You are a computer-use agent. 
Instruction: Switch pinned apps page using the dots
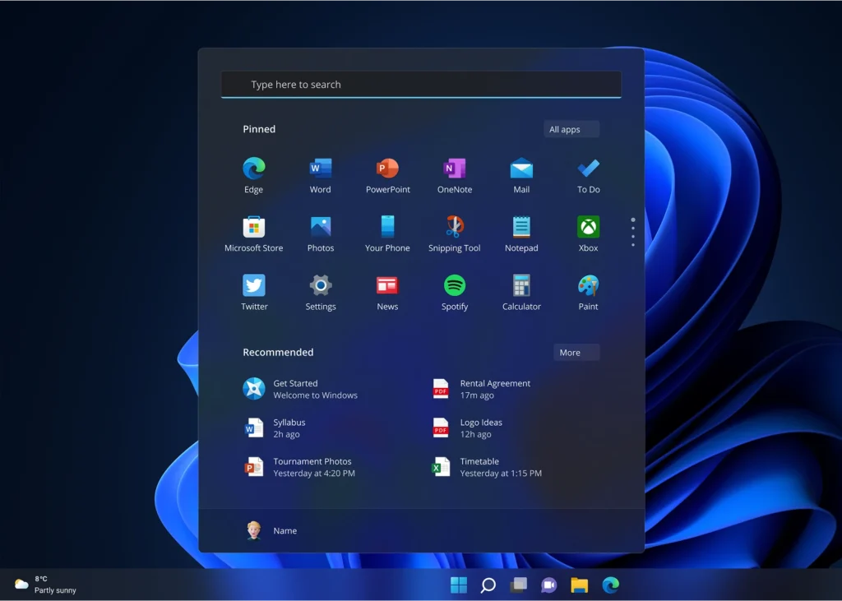pyautogui.click(x=632, y=233)
